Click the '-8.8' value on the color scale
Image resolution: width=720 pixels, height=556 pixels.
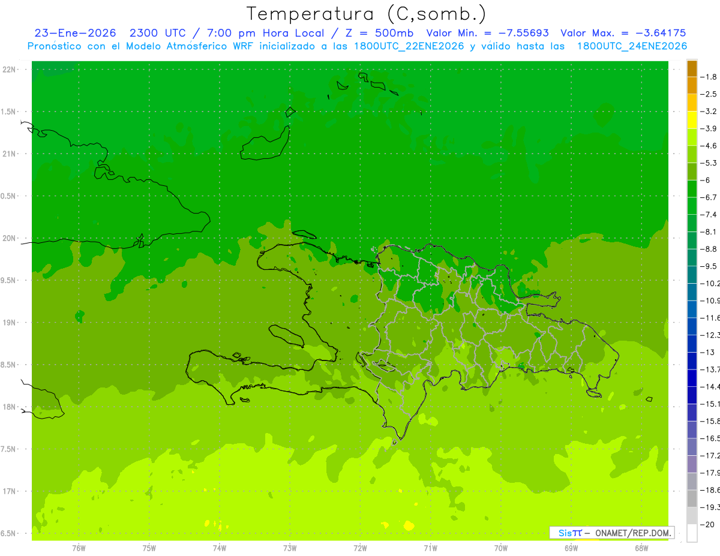[709, 249]
